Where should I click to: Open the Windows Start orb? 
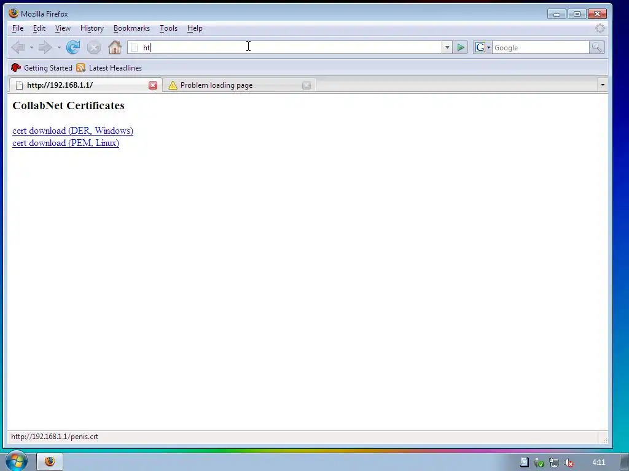tap(16, 461)
